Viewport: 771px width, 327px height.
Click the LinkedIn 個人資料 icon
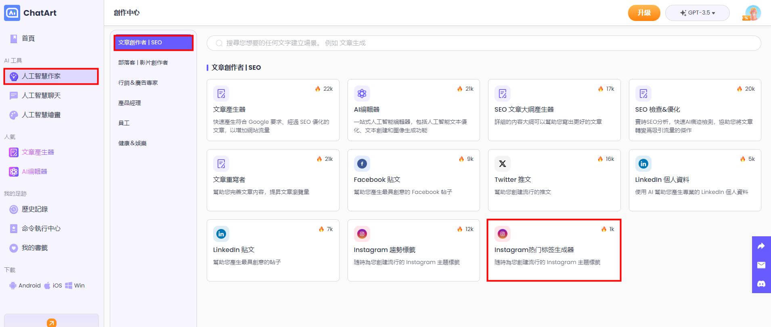coord(643,164)
